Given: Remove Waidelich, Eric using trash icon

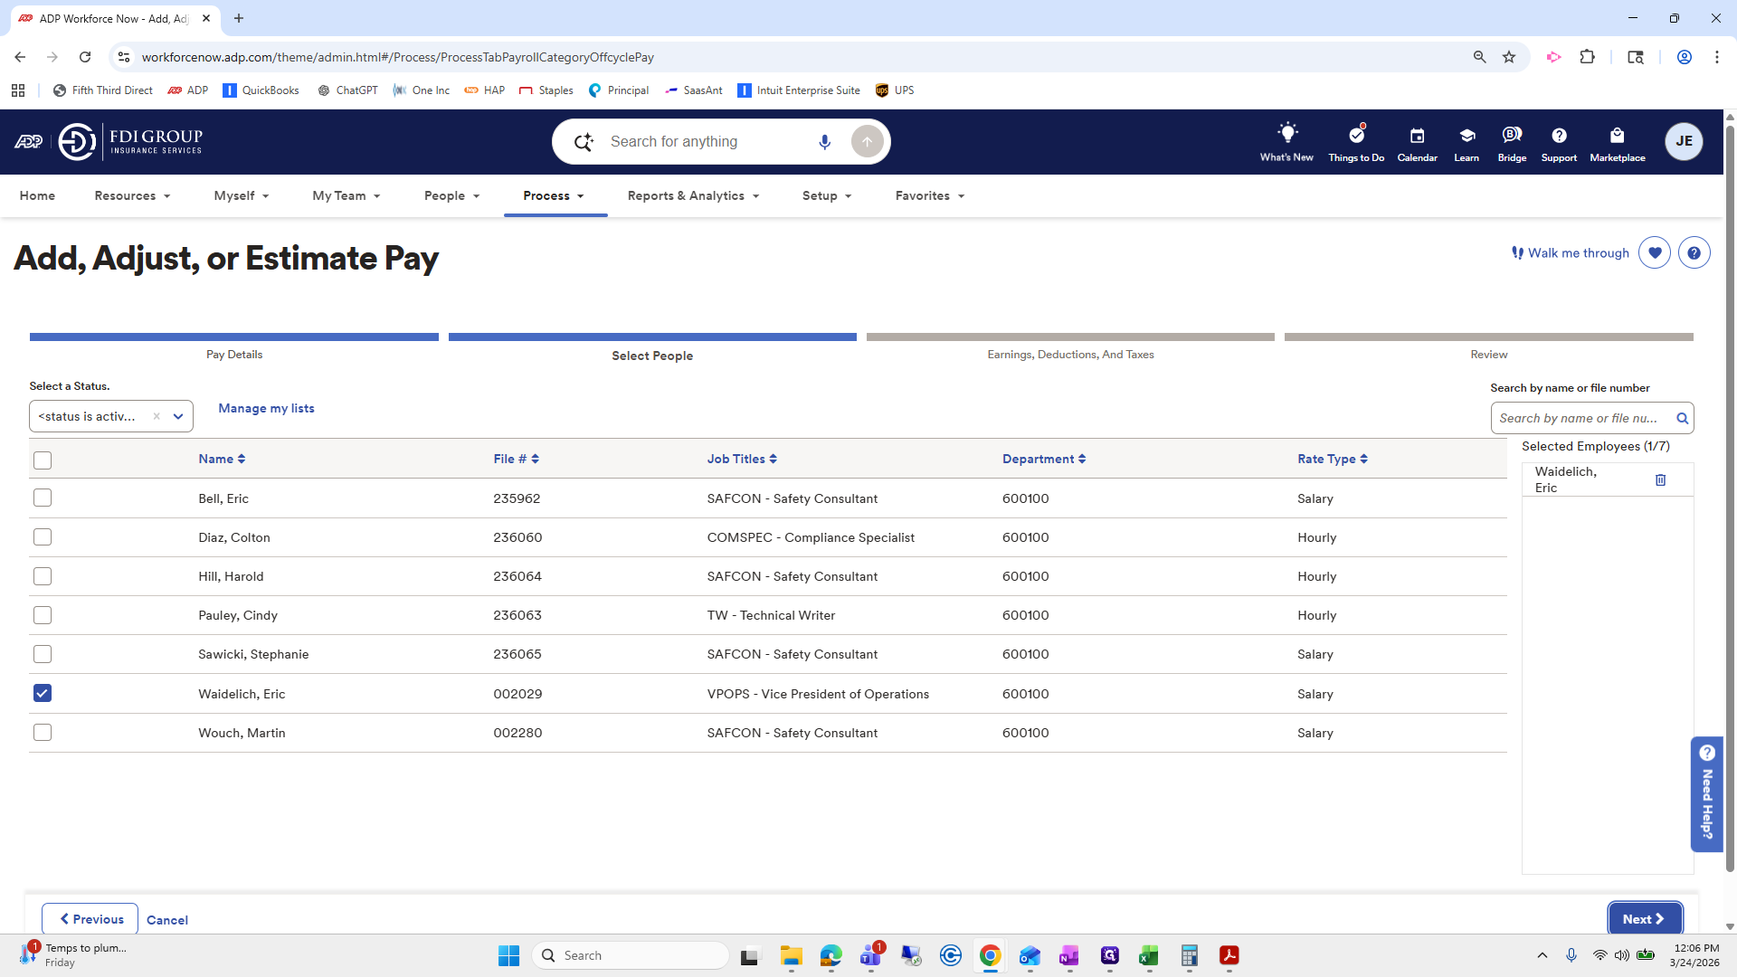Looking at the screenshot, I should tap(1660, 480).
